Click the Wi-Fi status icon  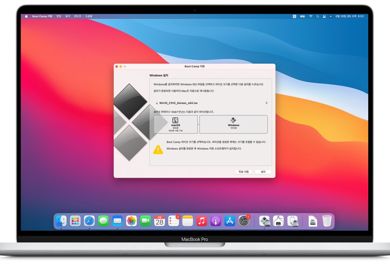point(310,17)
